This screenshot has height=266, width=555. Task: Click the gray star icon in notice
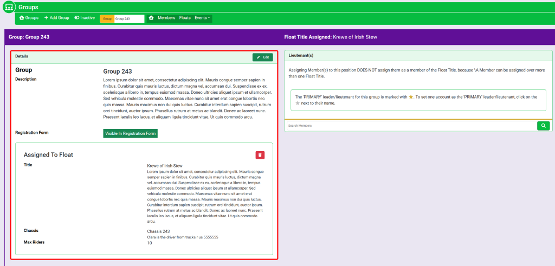[298, 103]
